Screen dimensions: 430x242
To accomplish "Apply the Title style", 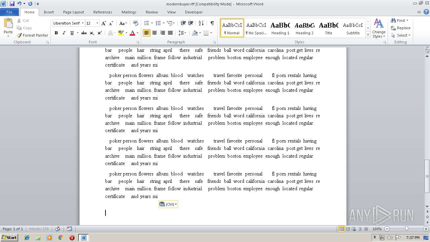I will tap(329, 28).
